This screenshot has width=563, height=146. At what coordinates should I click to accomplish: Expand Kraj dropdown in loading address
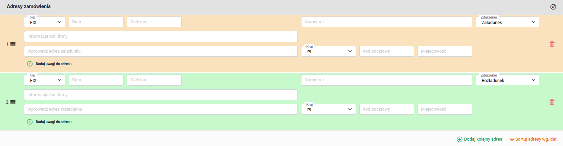point(328,51)
